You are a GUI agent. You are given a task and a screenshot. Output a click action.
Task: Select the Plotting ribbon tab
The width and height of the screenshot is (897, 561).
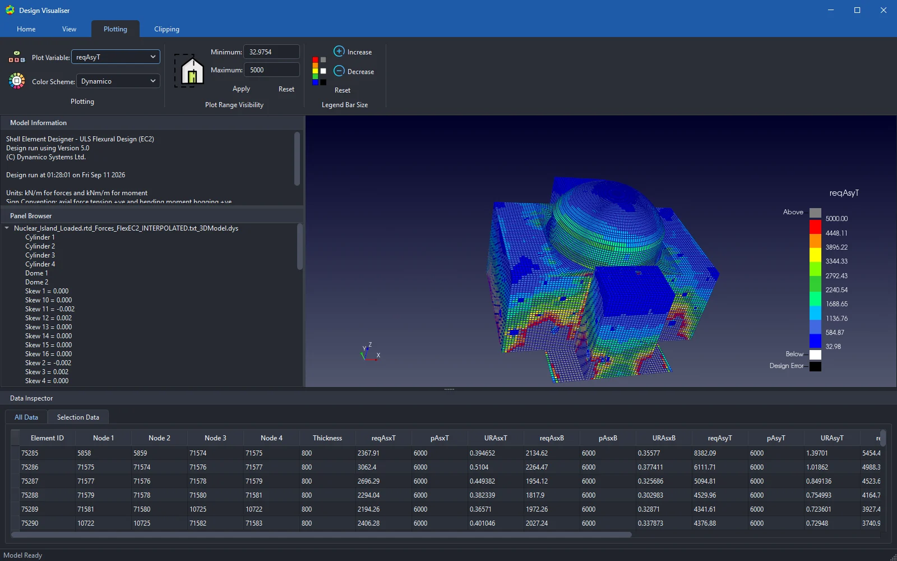pyautogui.click(x=115, y=29)
